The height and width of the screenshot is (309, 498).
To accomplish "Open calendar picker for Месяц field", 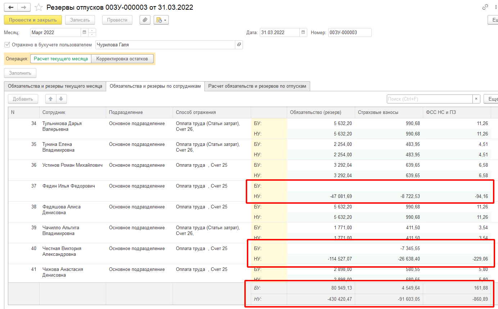I will coord(85,32).
